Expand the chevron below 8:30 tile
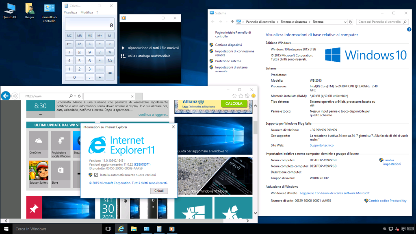 tap(40, 115)
